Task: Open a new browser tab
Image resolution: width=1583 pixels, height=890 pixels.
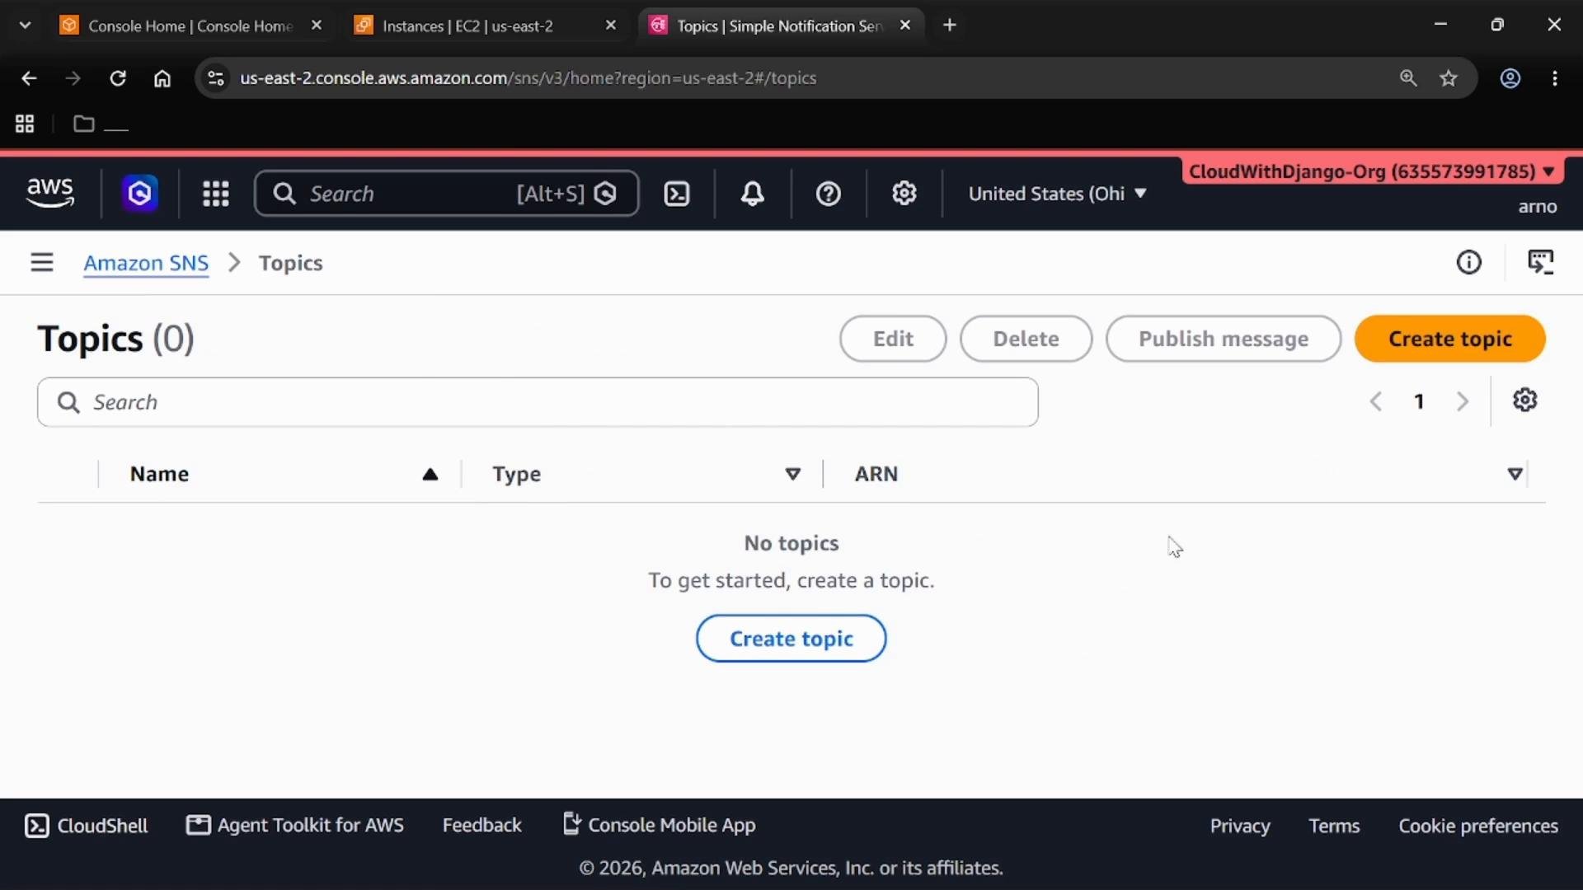Action: coord(950,26)
